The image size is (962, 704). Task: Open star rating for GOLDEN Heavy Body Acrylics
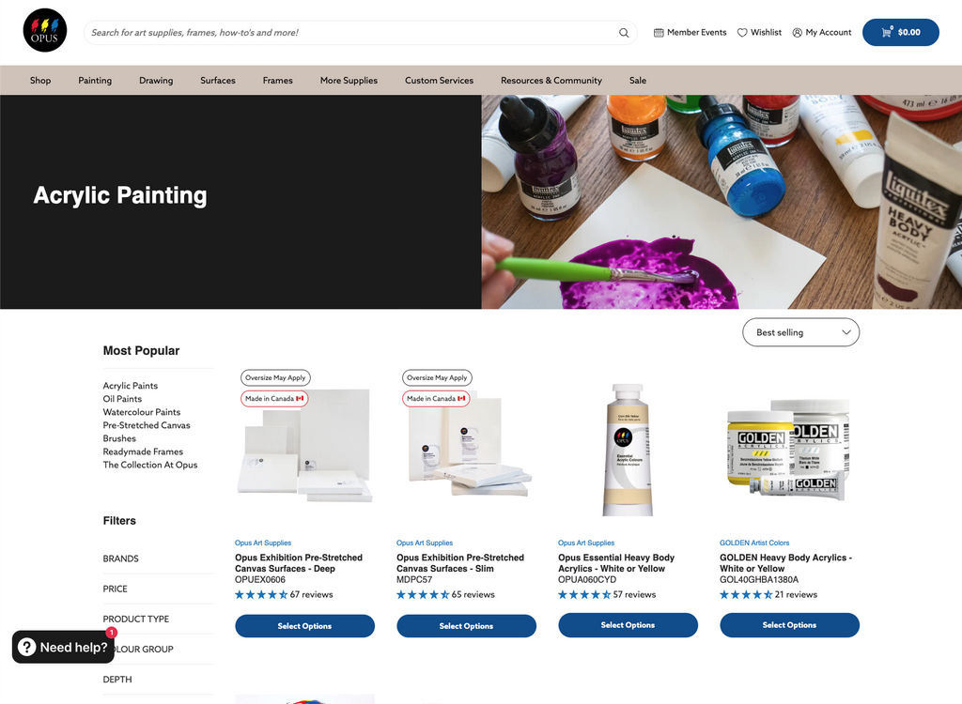pos(745,594)
